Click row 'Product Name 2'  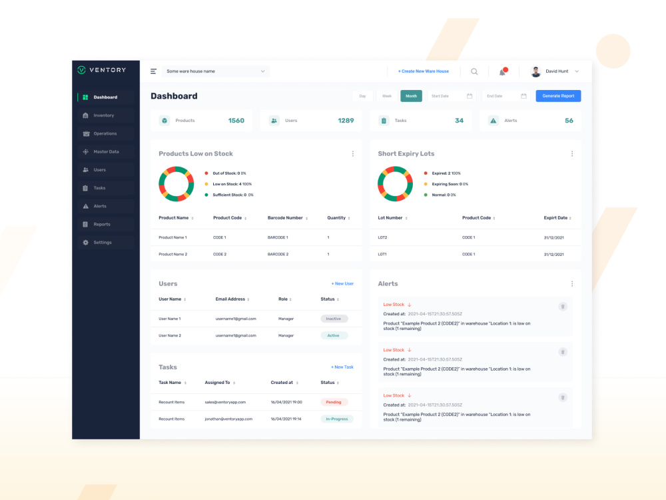point(256,254)
